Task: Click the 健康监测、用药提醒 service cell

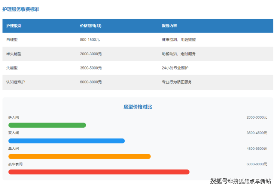Action: pos(179,40)
